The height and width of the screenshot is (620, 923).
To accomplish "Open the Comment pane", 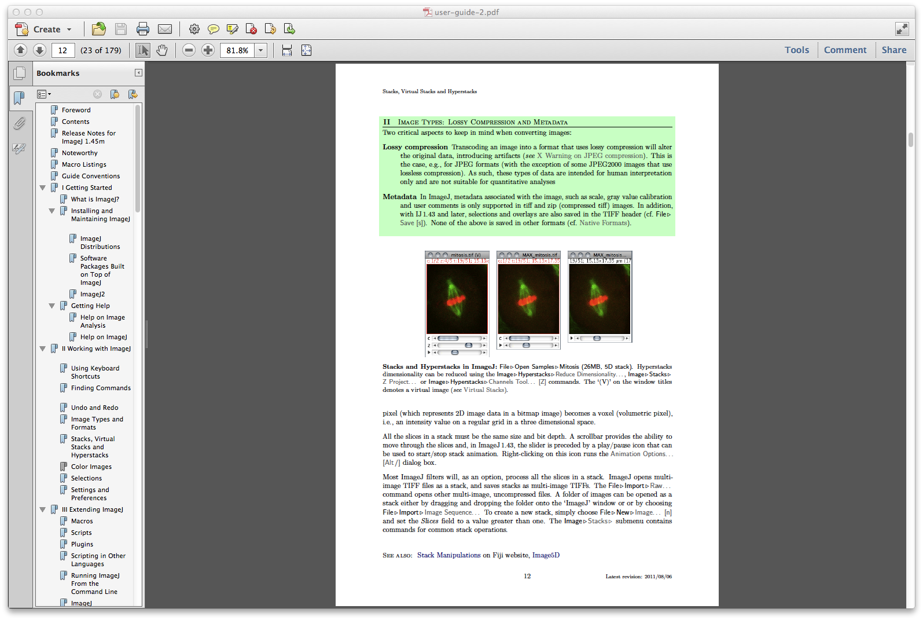I will pyautogui.click(x=845, y=50).
